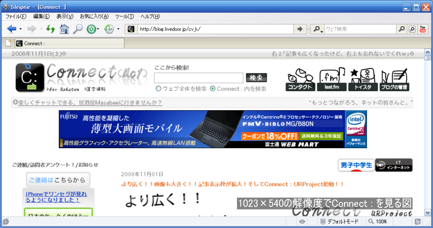
Task: Open the より広く article title link
Action: (232, 184)
